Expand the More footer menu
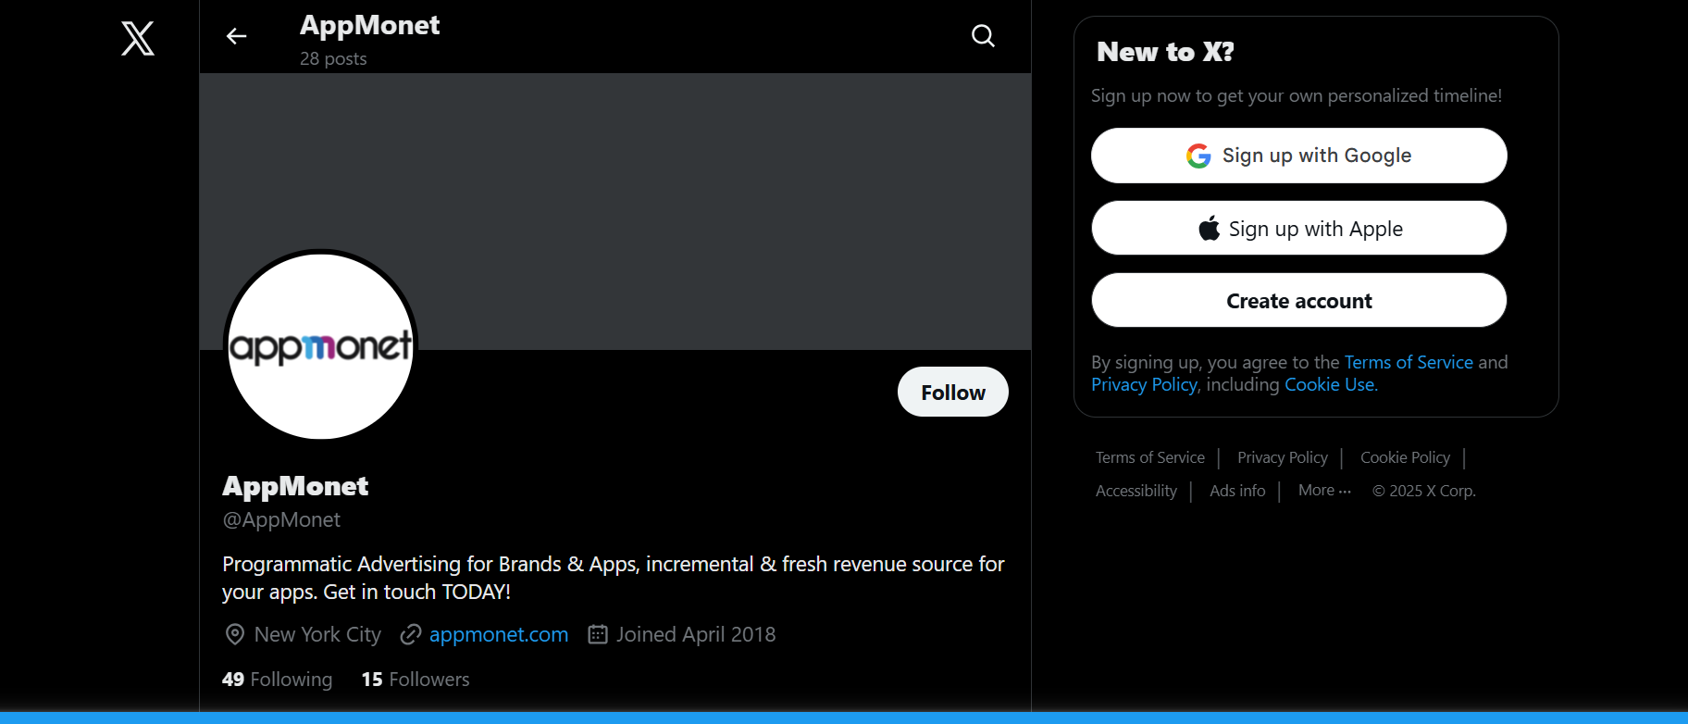Viewport: 1688px width, 724px height. tap(1324, 491)
